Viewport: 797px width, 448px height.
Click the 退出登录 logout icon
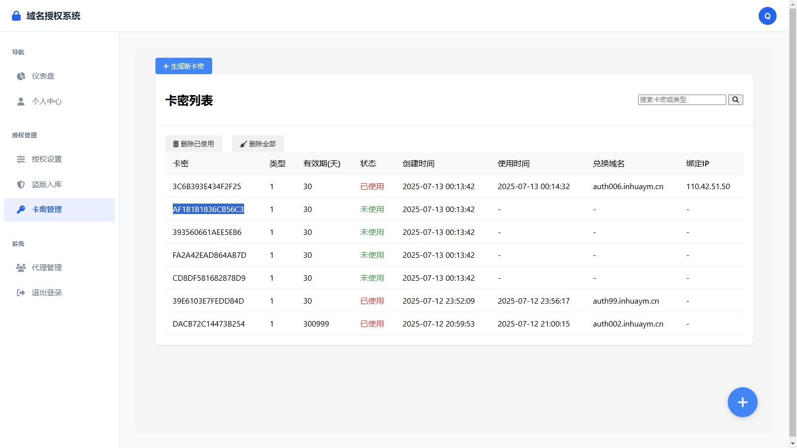click(x=20, y=292)
